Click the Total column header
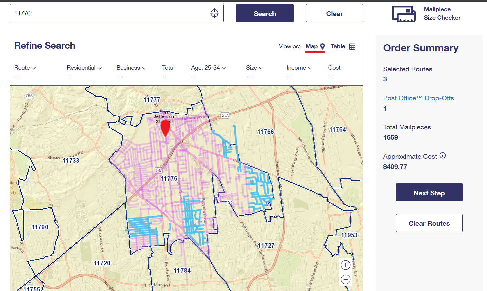 (168, 68)
